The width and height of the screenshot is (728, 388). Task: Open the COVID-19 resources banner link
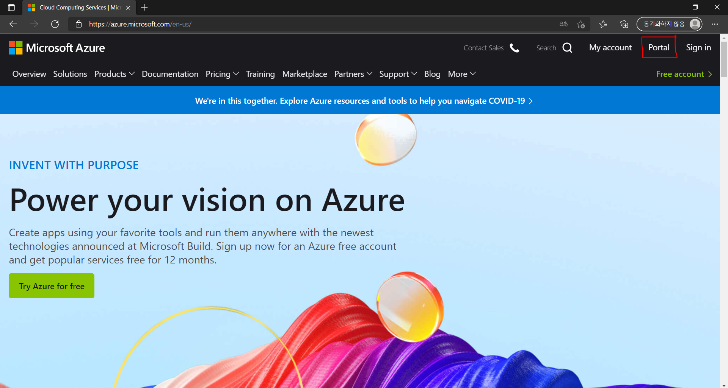pos(364,101)
